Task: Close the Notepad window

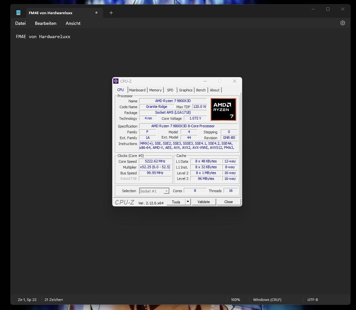Action: (343, 9)
